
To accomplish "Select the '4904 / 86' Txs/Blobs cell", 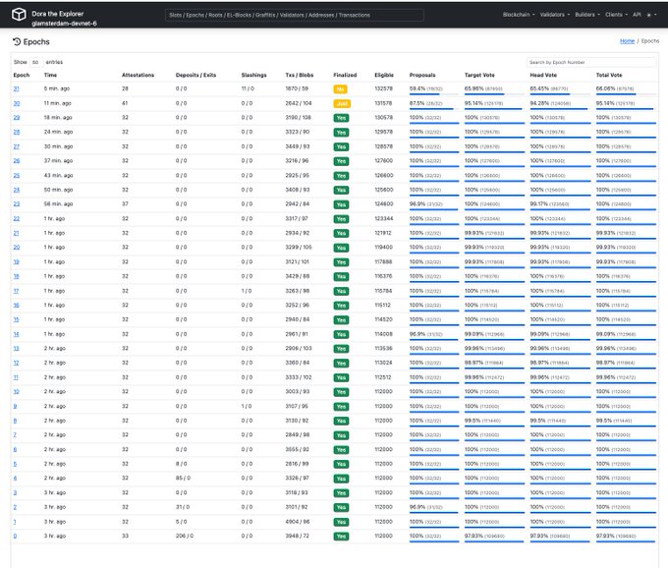I will tap(298, 522).
